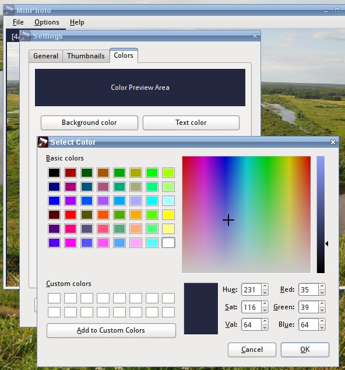Open the Options menu
345x370 pixels.
(47, 22)
